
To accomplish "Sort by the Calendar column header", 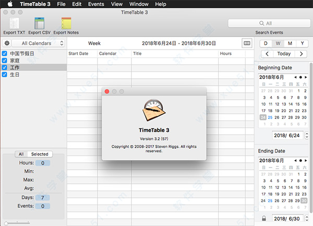I will [114, 54].
